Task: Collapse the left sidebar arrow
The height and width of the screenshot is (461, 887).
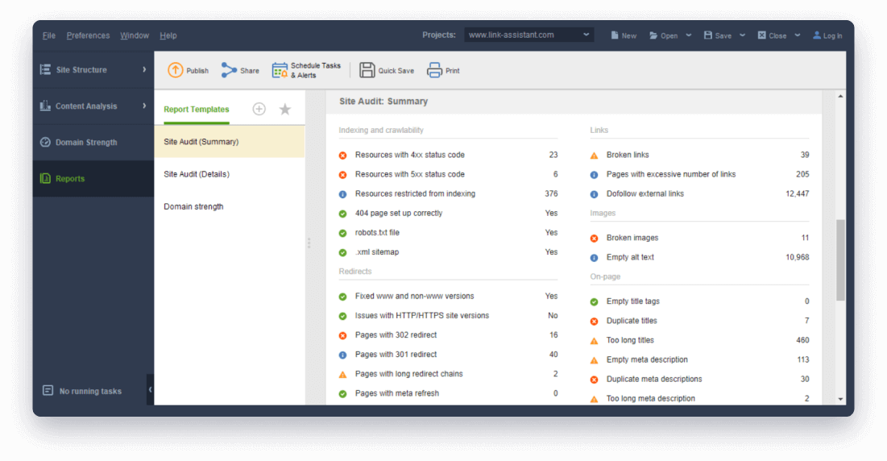Action: click(x=150, y=389)
